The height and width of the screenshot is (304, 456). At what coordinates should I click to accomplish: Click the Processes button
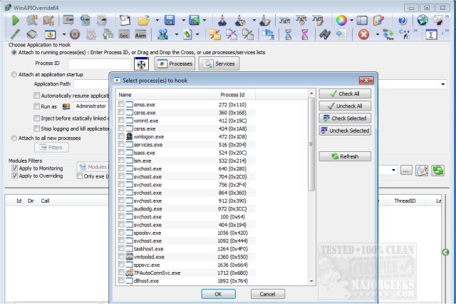point(175,64)
